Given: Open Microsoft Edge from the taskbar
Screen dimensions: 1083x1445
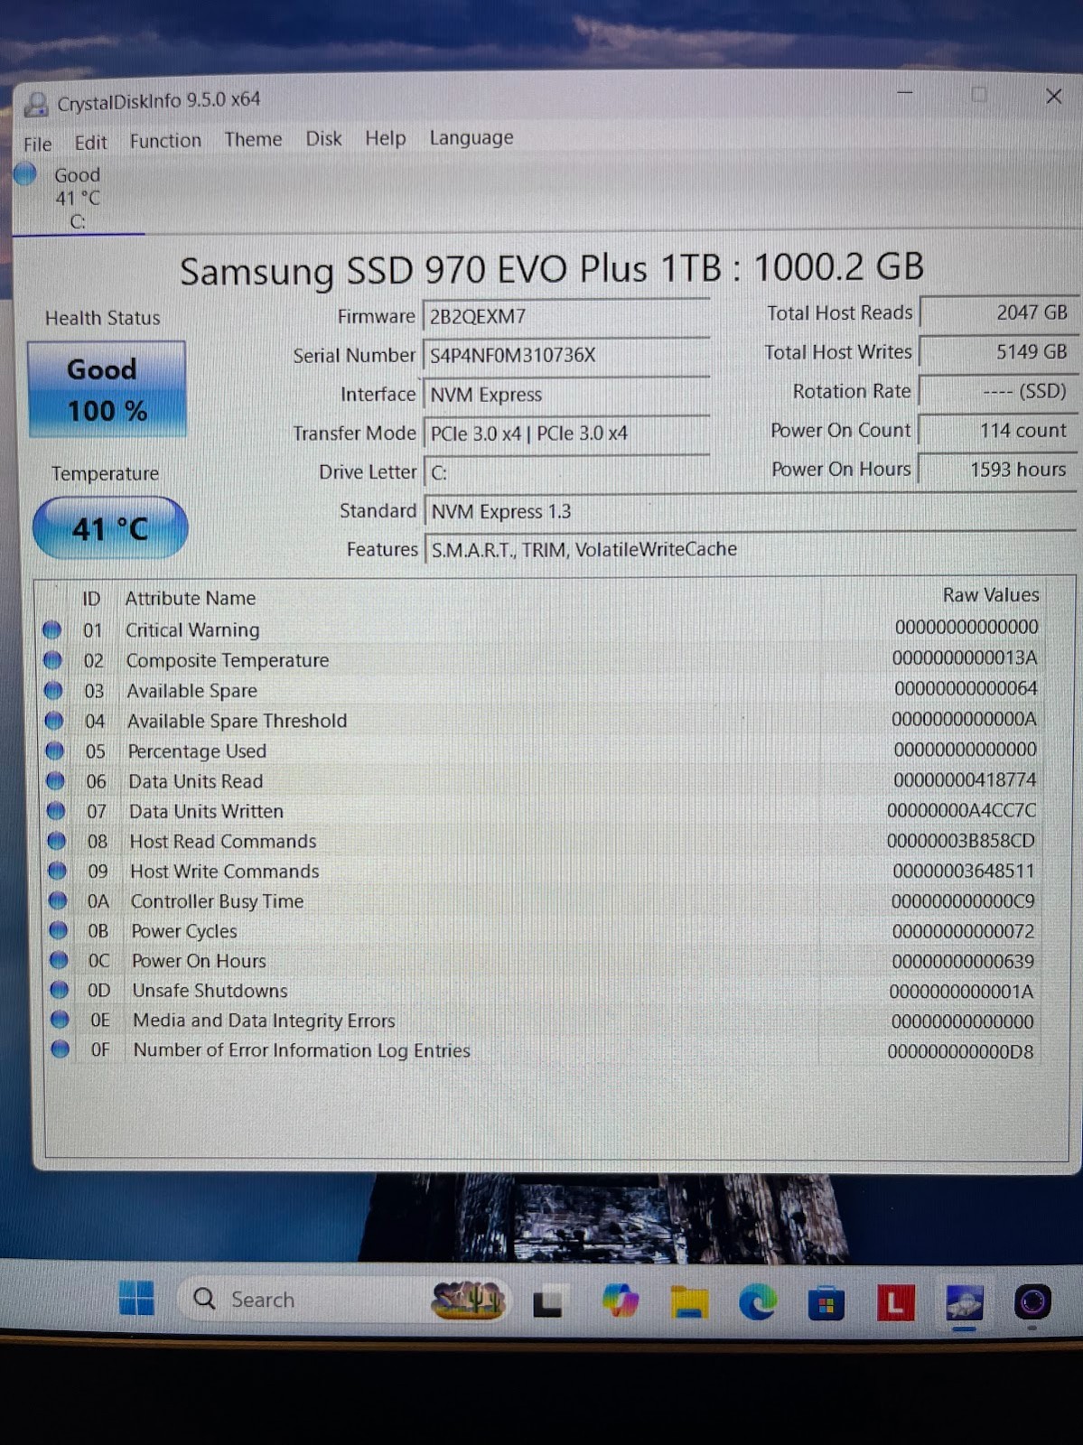Looking at the screenshot, I should click(x=757, y=1302).
